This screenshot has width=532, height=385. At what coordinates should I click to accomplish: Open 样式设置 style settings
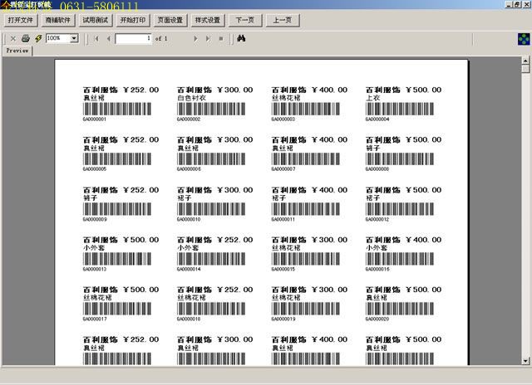tap(207, 19)
